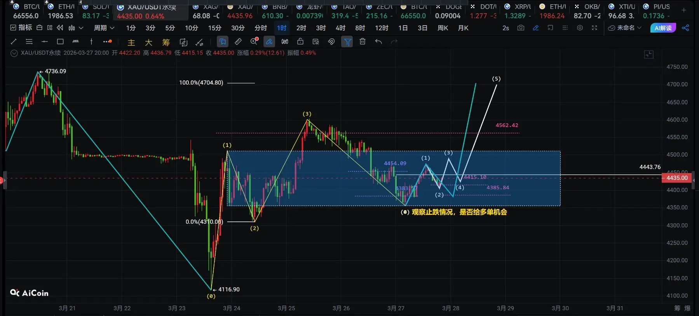Select the 1日 daily timeframe

(403, 28)
